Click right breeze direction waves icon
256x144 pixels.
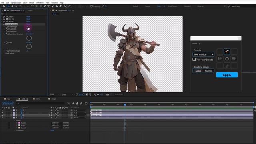234,59
